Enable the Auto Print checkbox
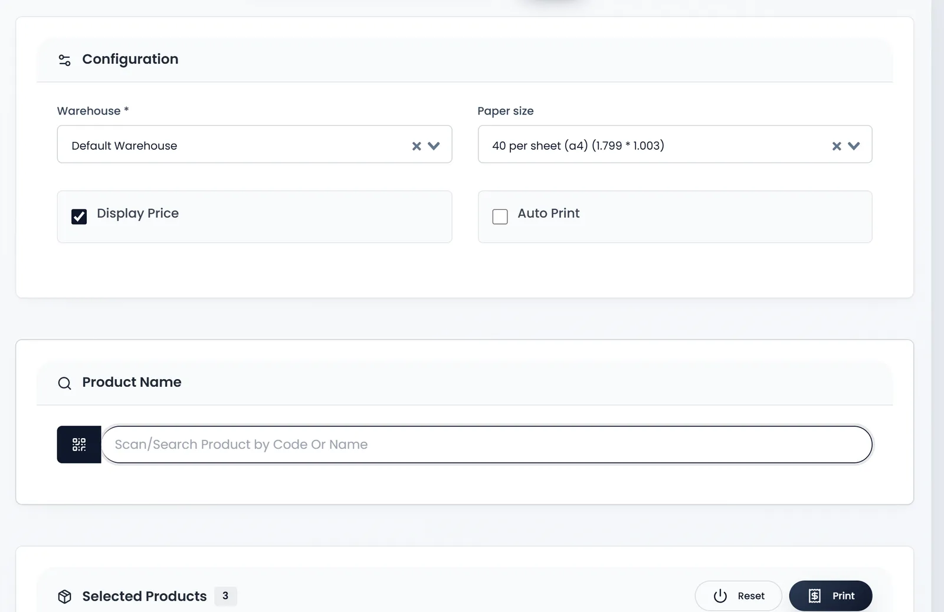Screen dimensions: 944x612 (500, 216)
